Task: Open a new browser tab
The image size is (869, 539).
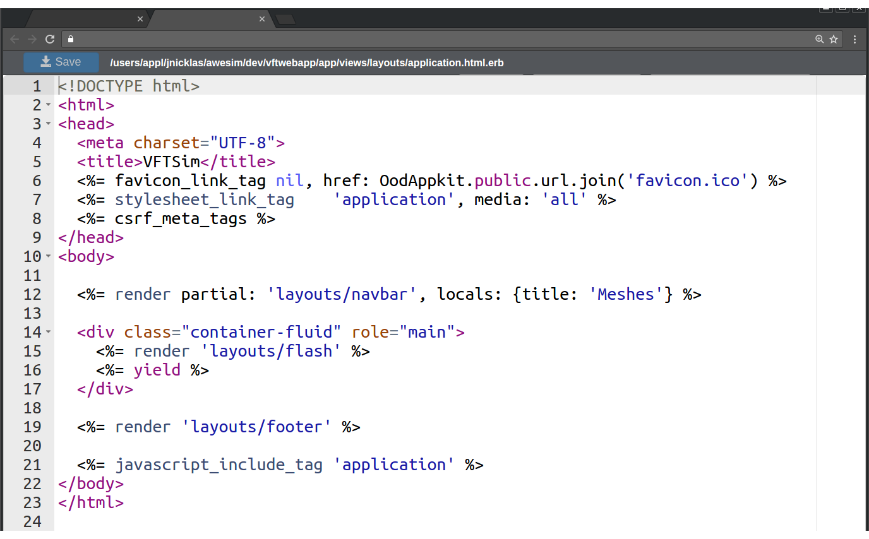Action: tap(285, 20)
